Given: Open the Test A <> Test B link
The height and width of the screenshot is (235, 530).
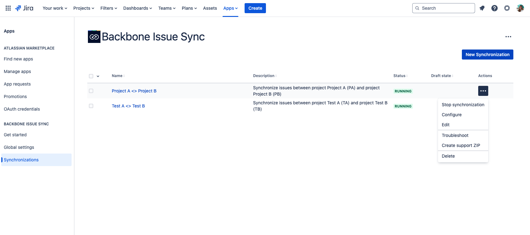Looking at the screenshot, I should pos(128,106).
